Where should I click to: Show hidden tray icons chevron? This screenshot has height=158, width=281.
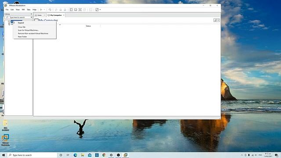(242, 155)
